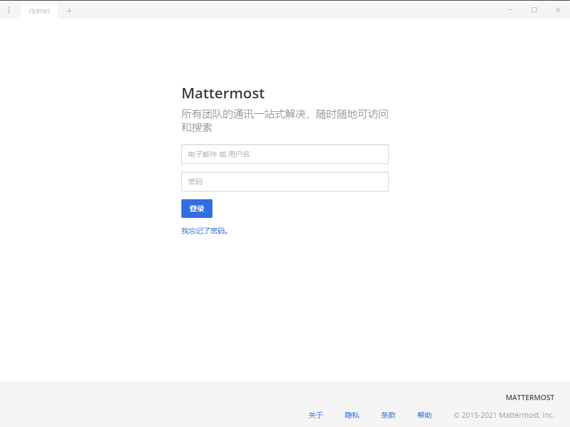Click the Mattermost heading text
The width and height of the screenshot is (570, 427).
223,93
